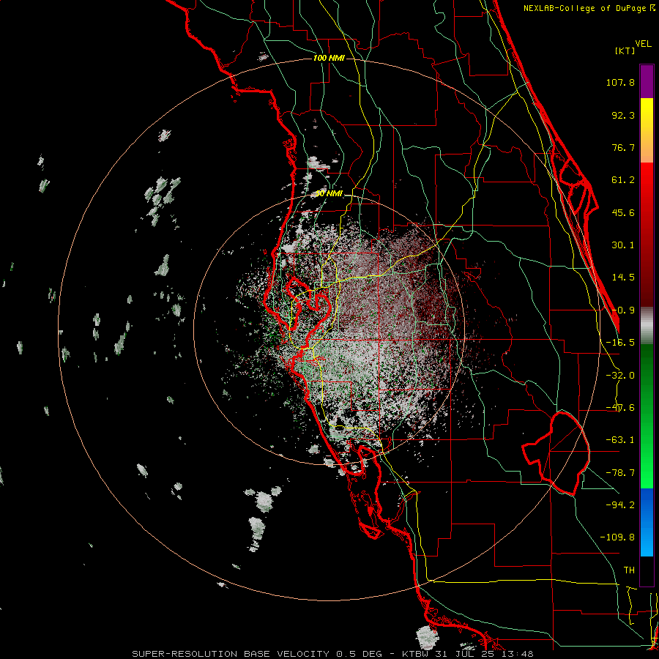Select the -109.8 legend value

point(617,537)
